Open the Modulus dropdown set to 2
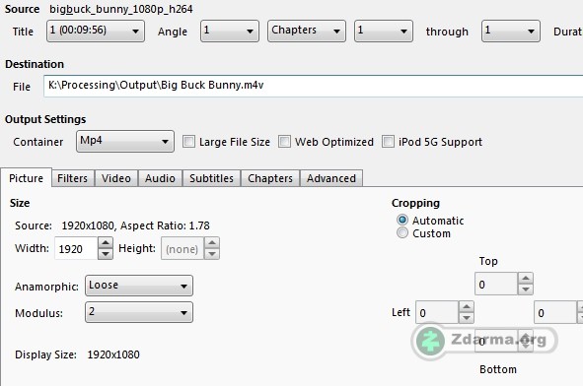The width and height of the screenshot is (583, 386). (139, 312)
